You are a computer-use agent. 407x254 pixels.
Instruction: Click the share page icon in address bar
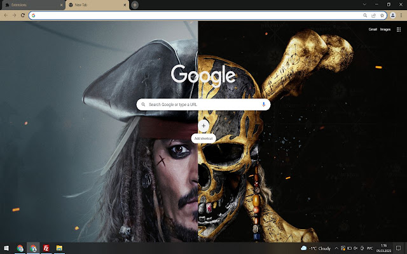(x=373, y=15)
